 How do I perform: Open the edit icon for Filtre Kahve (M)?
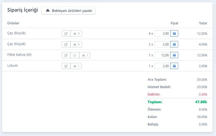[66, 55]
